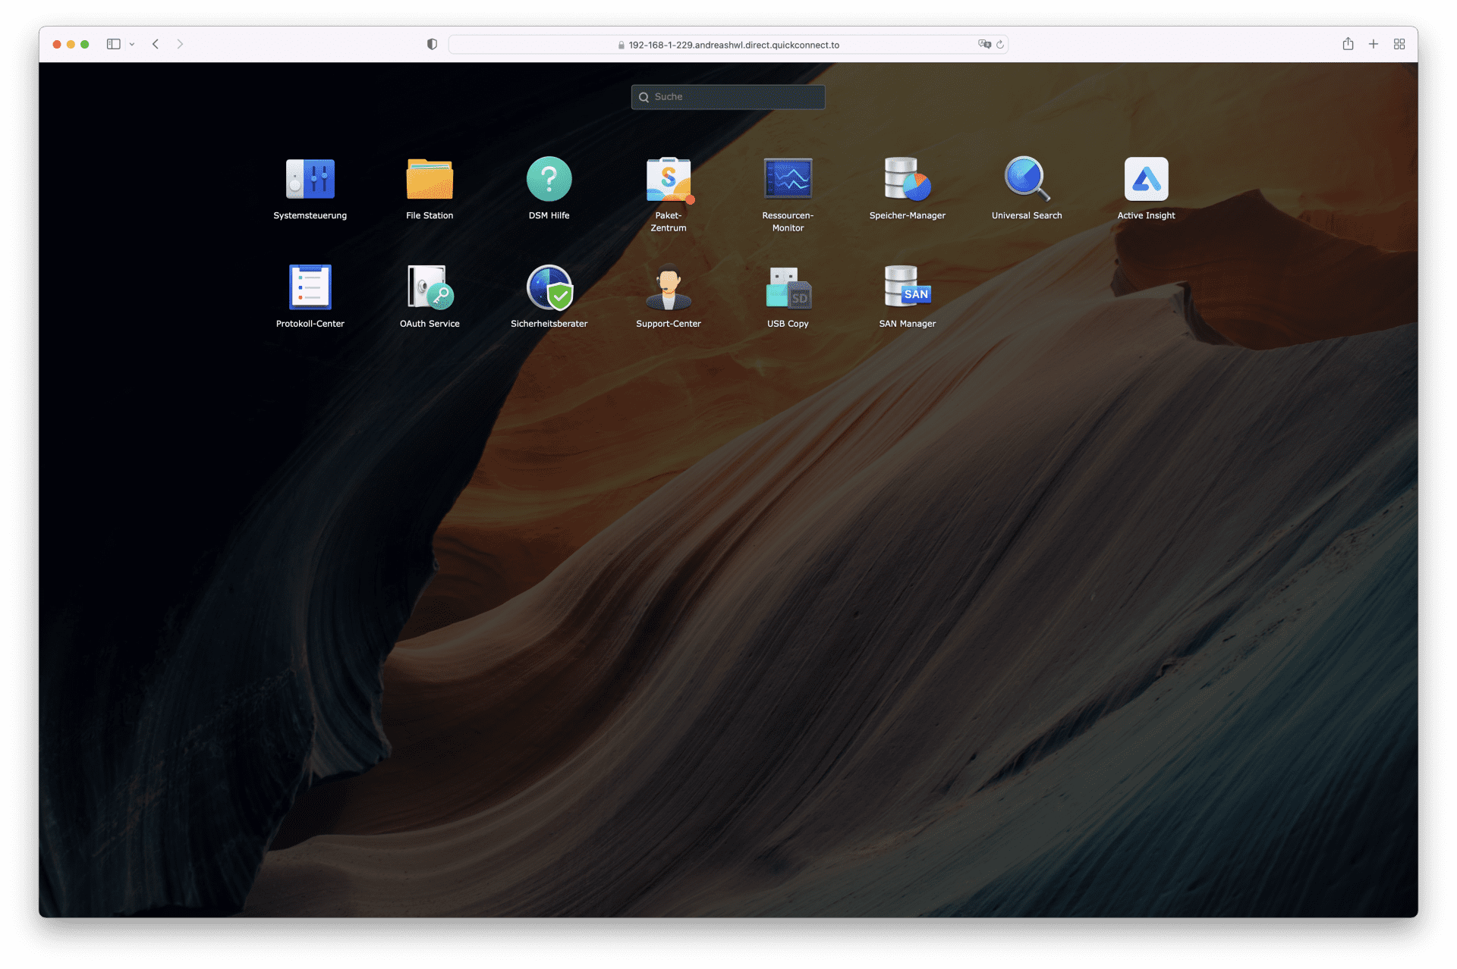
Task: Click the lock icon in address bar
Action: tap(622, 45)
